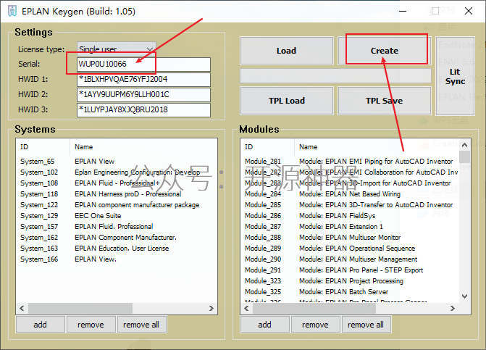This screenshot has height=350, width=486.
Task: Select System_108 EPLAN Fluid - Professional+ row
Action: tap(117, 183)
